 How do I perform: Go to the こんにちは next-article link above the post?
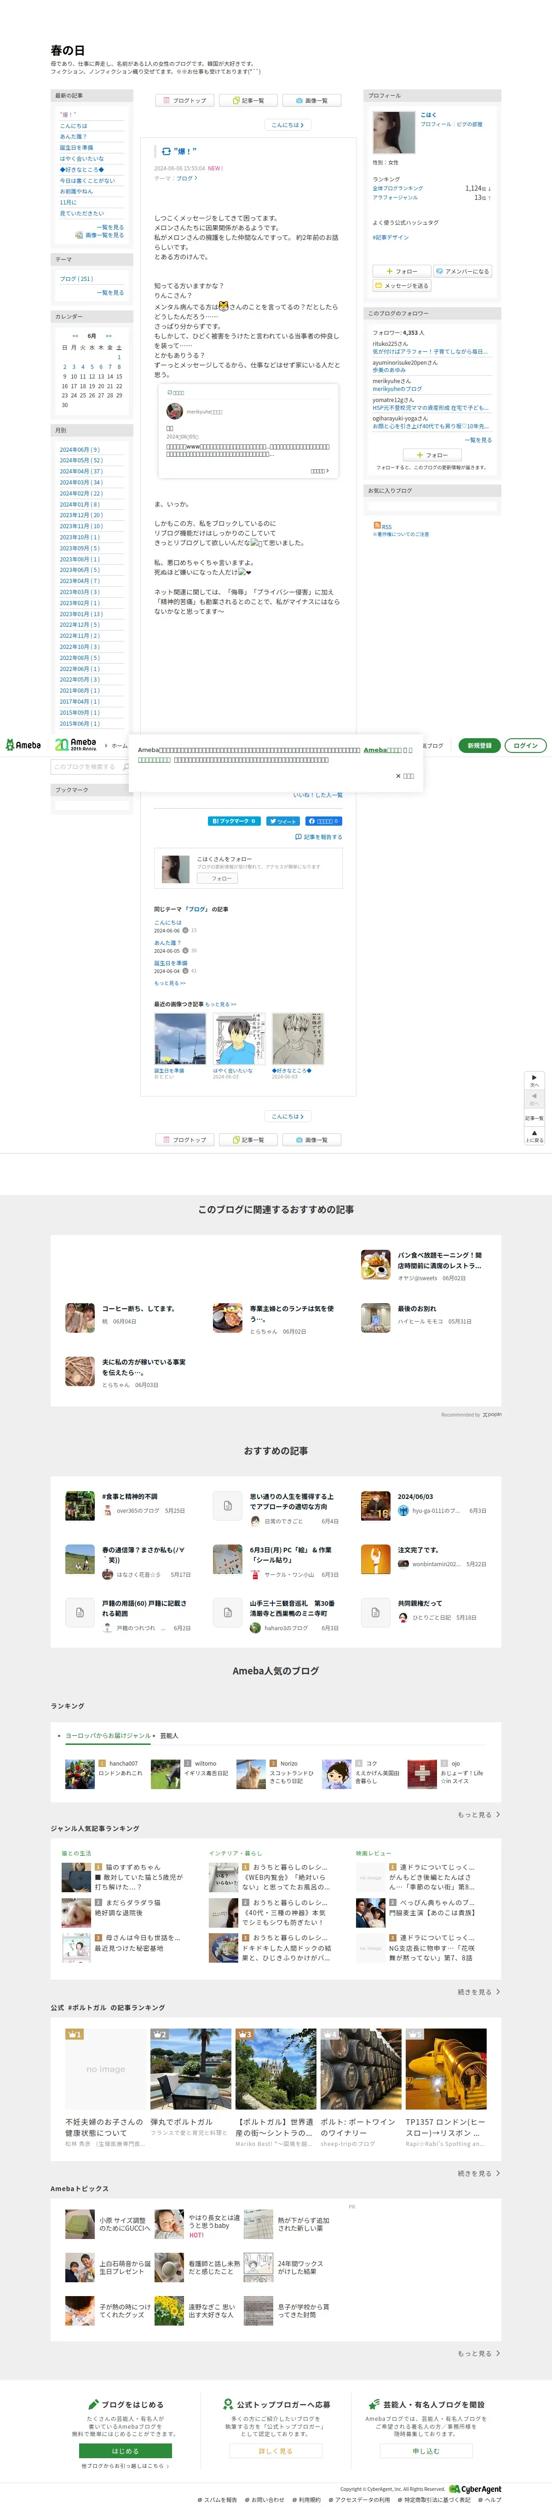pyautogui.click(x=287, y=125)
